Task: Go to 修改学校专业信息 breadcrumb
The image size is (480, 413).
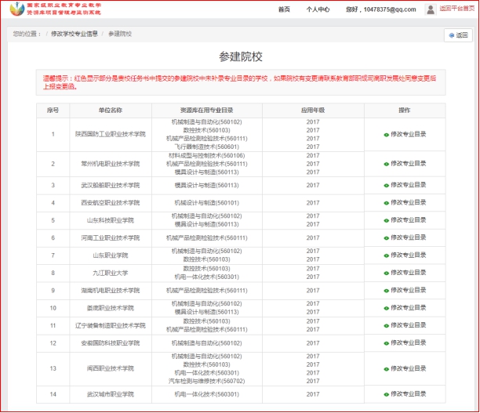Action: (x=75, y=34)
